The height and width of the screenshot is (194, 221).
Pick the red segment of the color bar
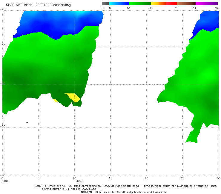pos(172,4)
